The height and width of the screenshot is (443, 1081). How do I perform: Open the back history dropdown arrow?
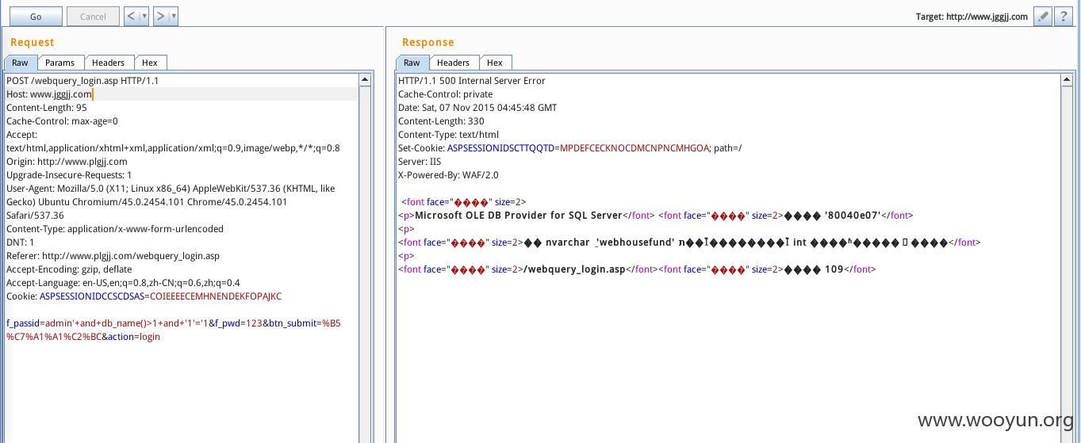(x=144, y=16)
